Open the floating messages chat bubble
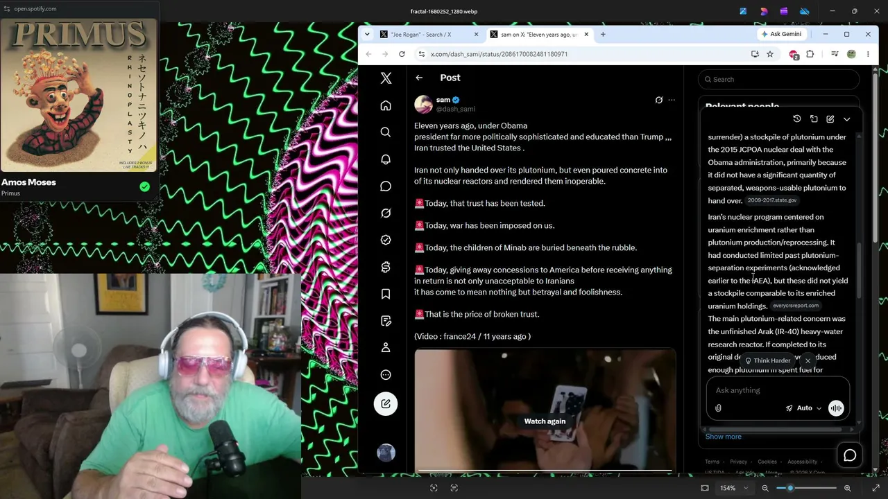The height and width of the screenshot is (499, 888). 850,455
